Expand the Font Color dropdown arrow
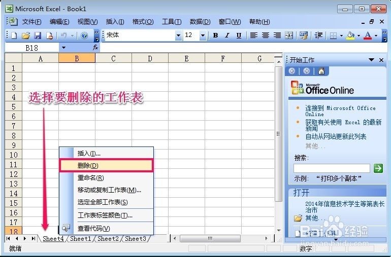Screen dimensions: 391x257 tap(376, 35)
